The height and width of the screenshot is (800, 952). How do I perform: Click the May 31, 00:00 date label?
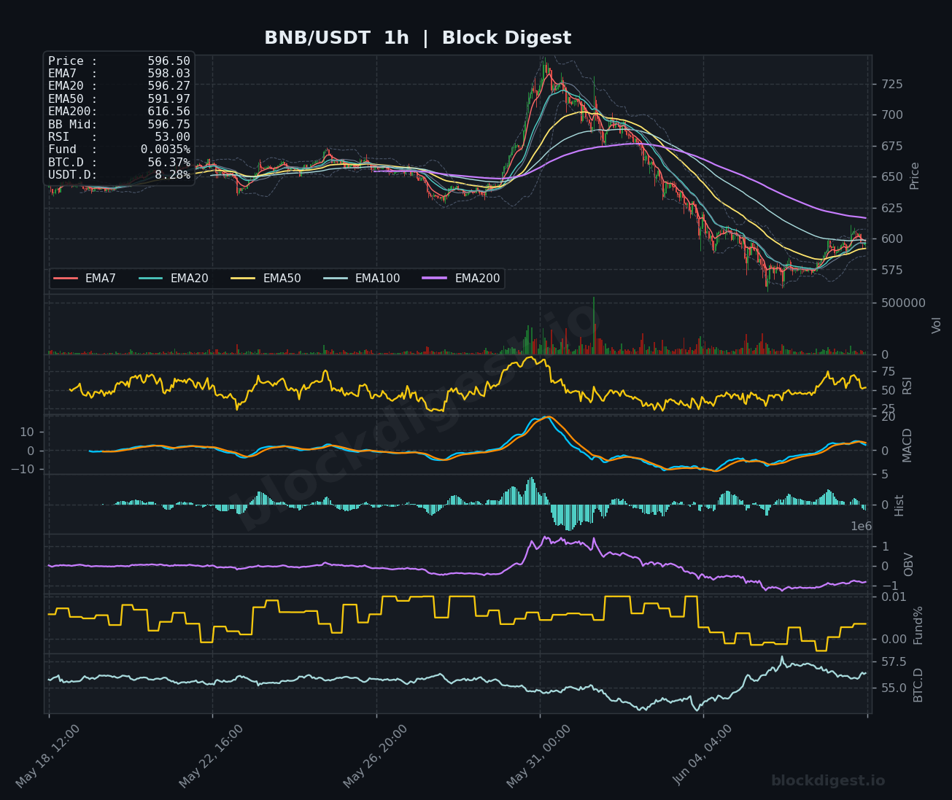539,756
